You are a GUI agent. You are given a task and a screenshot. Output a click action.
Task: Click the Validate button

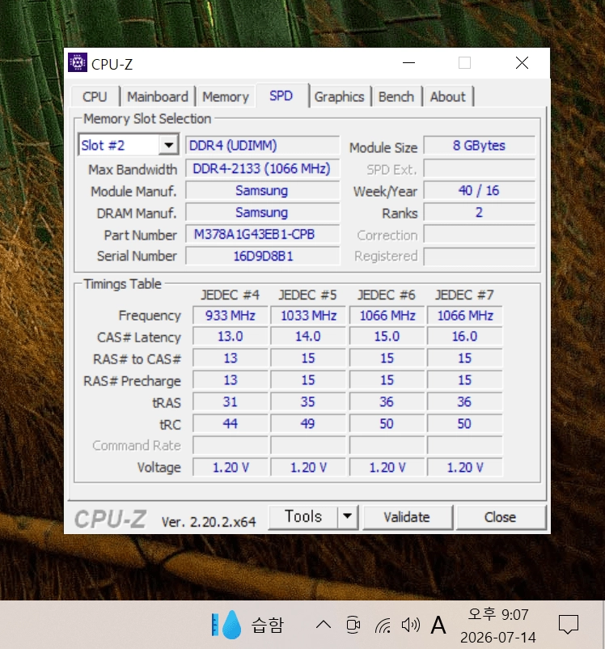[x=407, y=517]
